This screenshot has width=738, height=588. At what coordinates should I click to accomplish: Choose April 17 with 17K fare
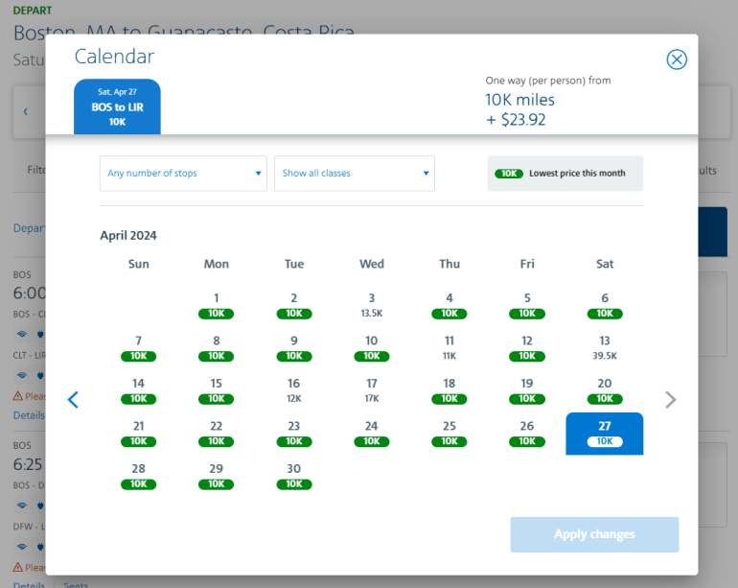click(x=372, y=389)
